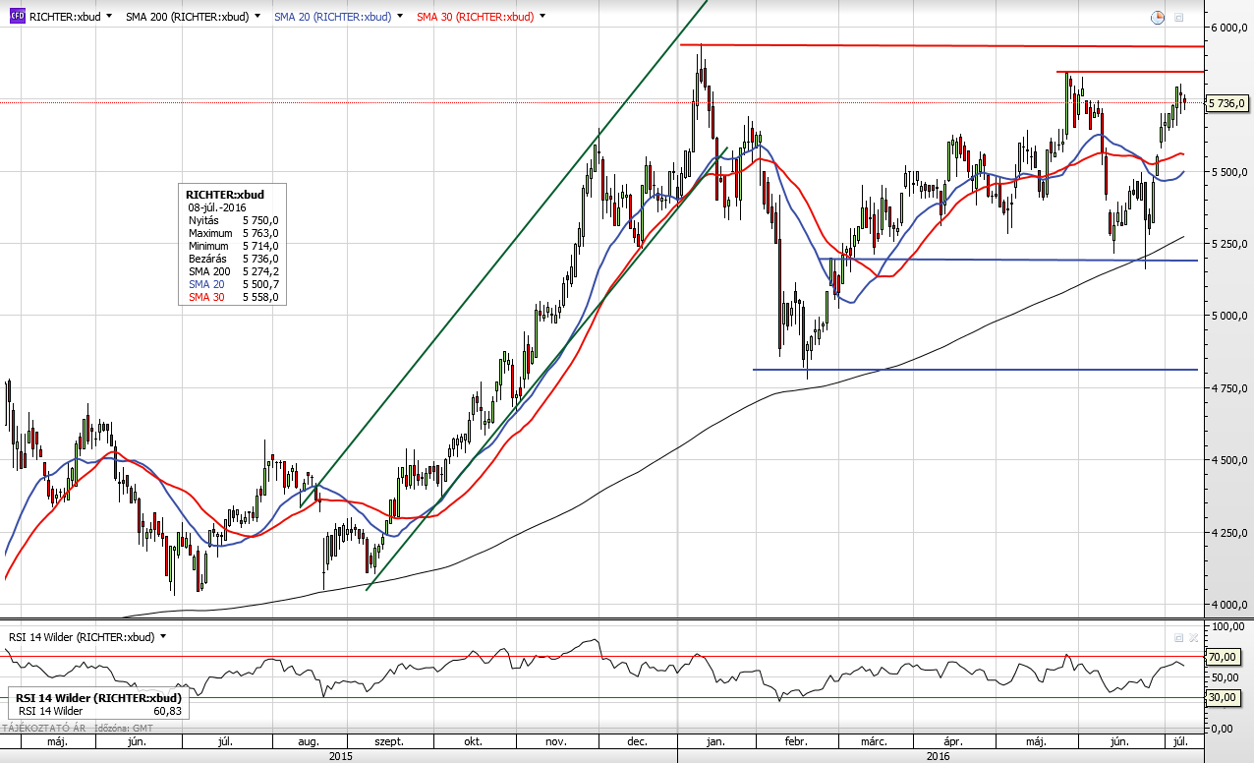Viewport: 1254px width, 763px height.
Task: Select the upper red resistance line near 5 950
Action: tap(941, 45)
